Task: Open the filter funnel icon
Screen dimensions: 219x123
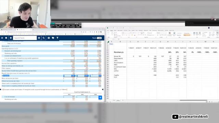Action: pyautogui.click(x=57, y=38)
